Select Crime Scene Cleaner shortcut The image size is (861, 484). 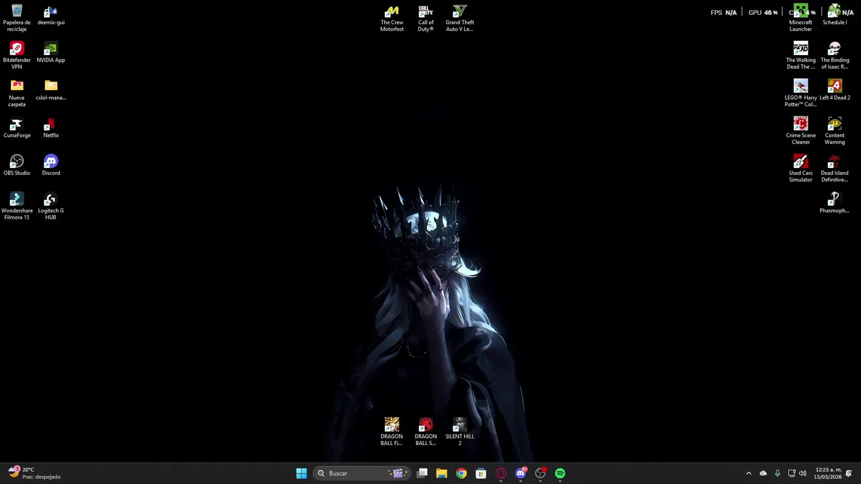pyautogui.click(x=800, y=131)
